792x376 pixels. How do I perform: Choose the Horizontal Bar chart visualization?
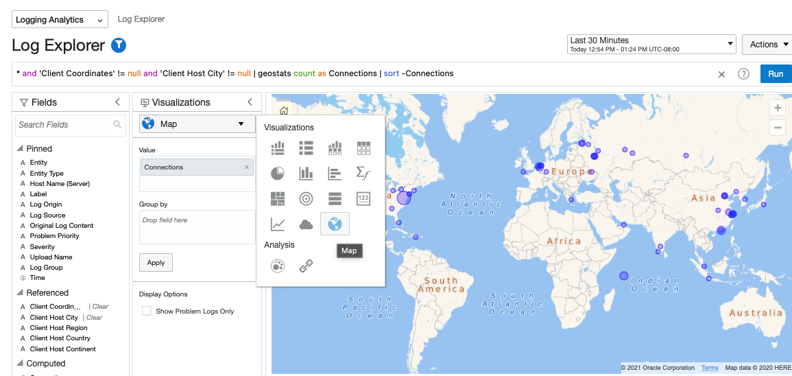335,174
